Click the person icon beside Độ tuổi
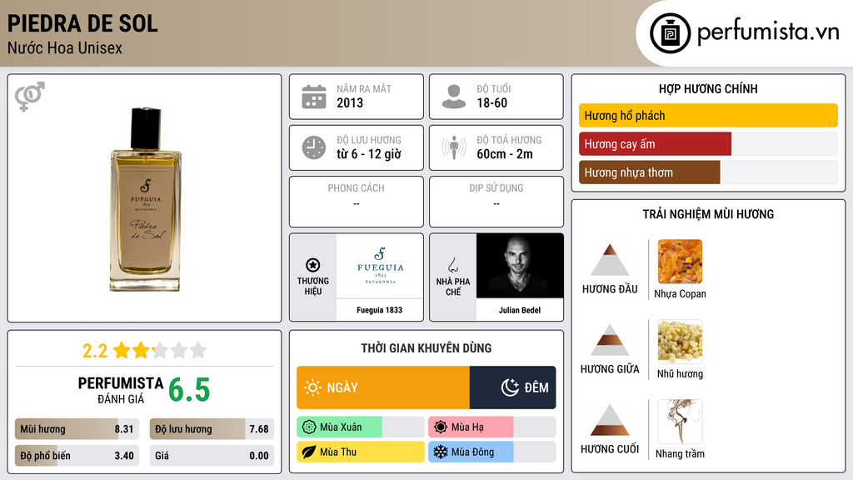 pyautogui.click(x=454, y=97)
